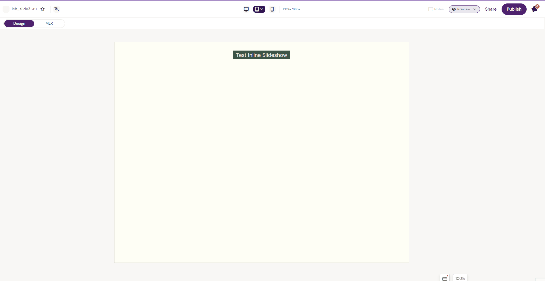Switch to desktop device view

[x=246, y=9]
